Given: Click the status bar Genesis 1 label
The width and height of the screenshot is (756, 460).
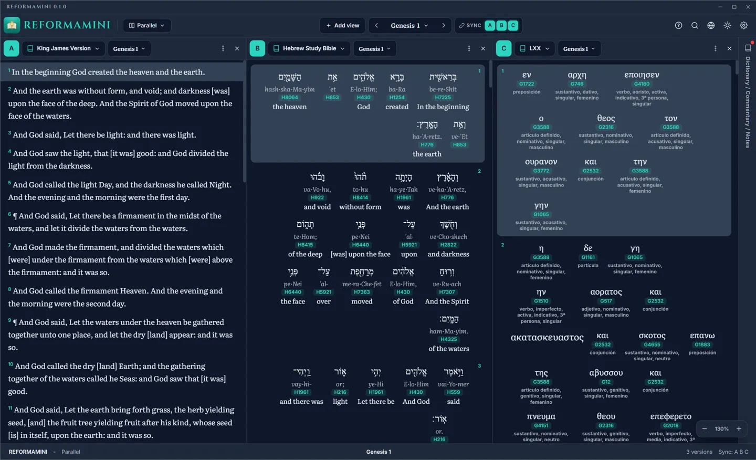Looking at the screenshot, I should point(379,452).
